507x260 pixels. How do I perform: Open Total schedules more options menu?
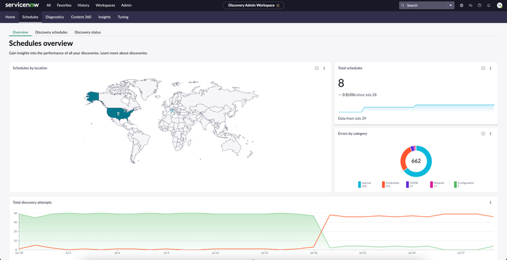coord(491,68)
